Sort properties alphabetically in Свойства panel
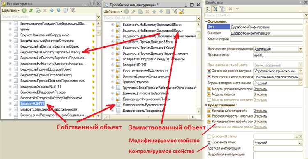This screenshot has width=308, height=159. (208, 9)
